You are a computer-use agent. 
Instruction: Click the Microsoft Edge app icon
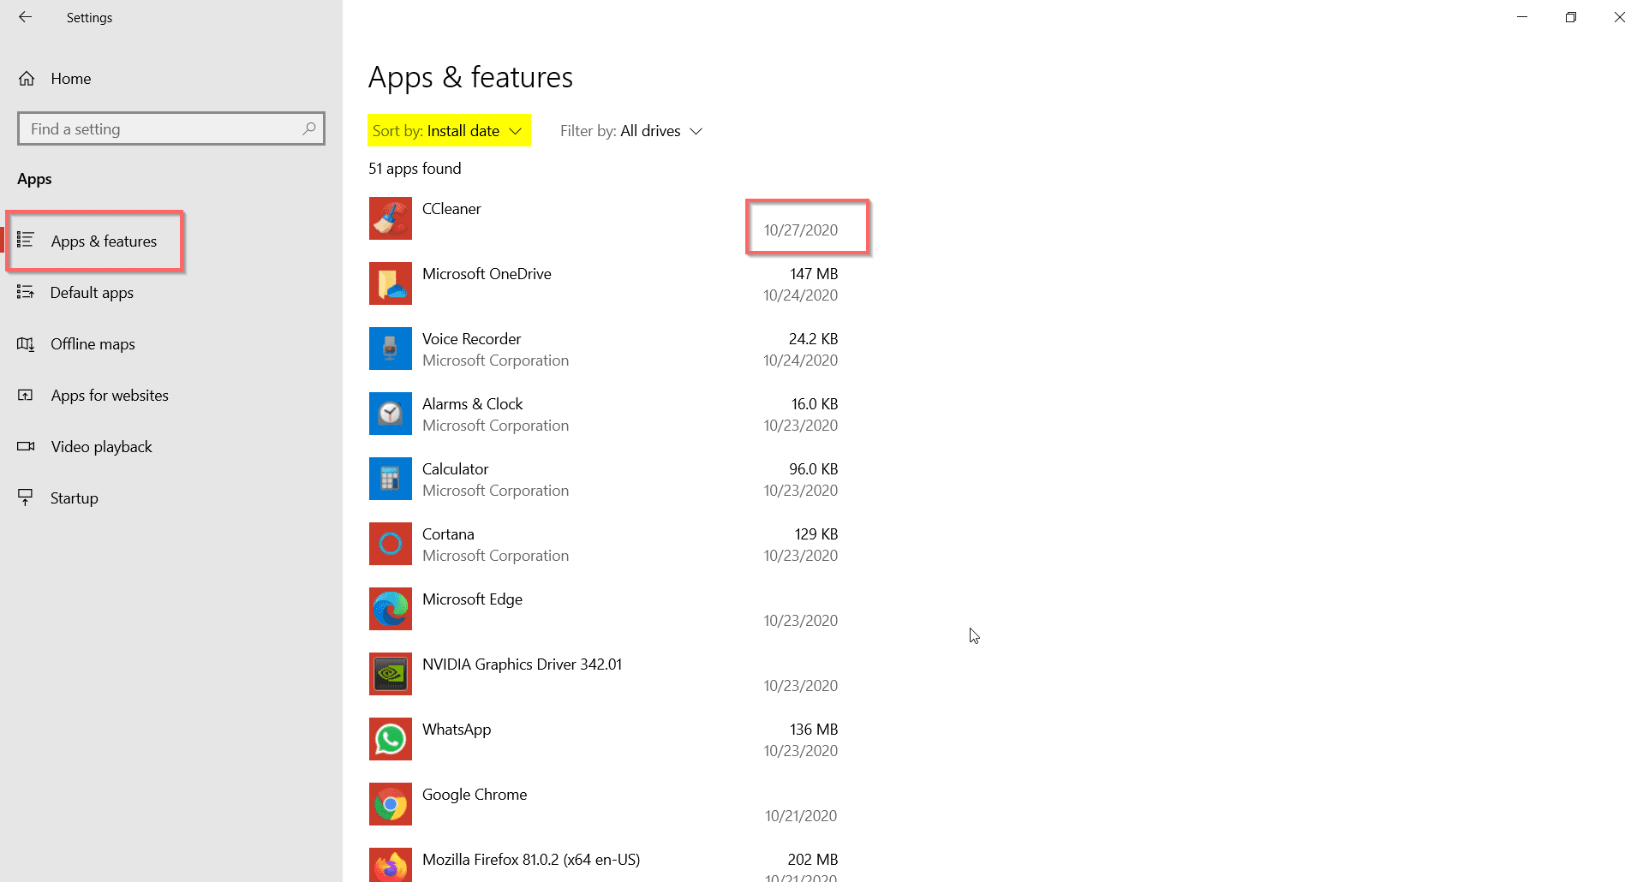391,609
